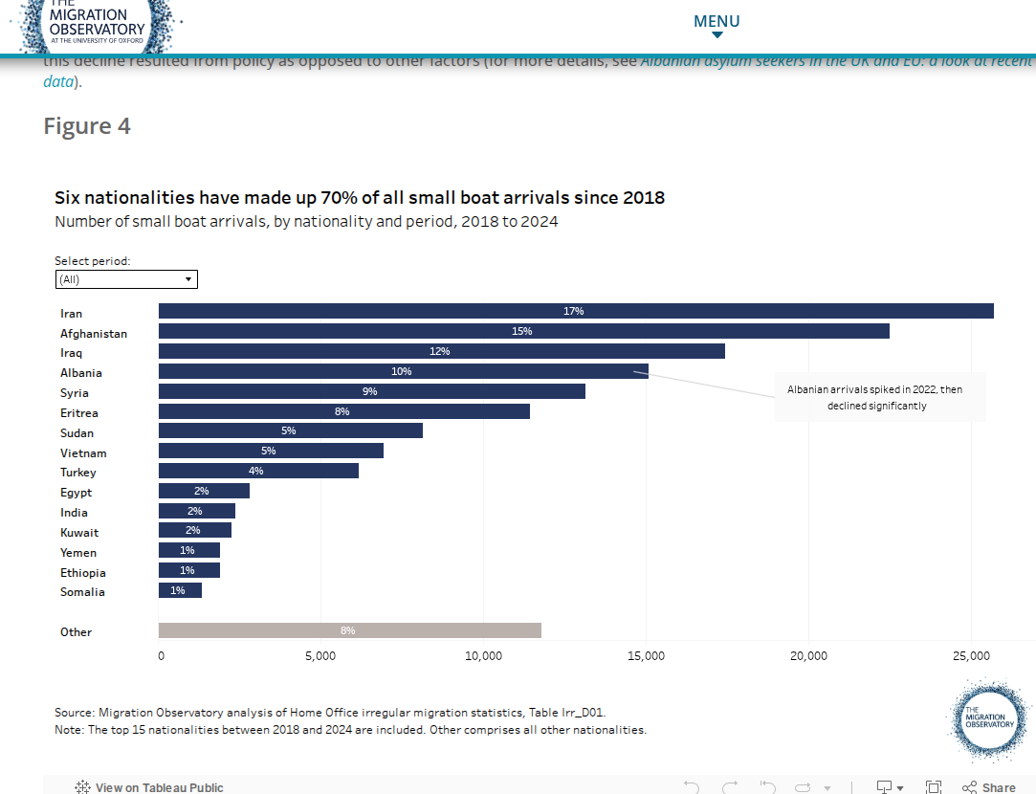Select the Egypt bar
This screenshot has height=794, width=1036.
[x=204, y=491]
